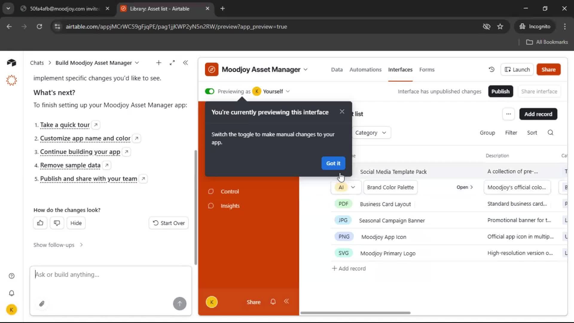Open the Insights page in sidebar
574x323 pixels.
tap(230, 206)
